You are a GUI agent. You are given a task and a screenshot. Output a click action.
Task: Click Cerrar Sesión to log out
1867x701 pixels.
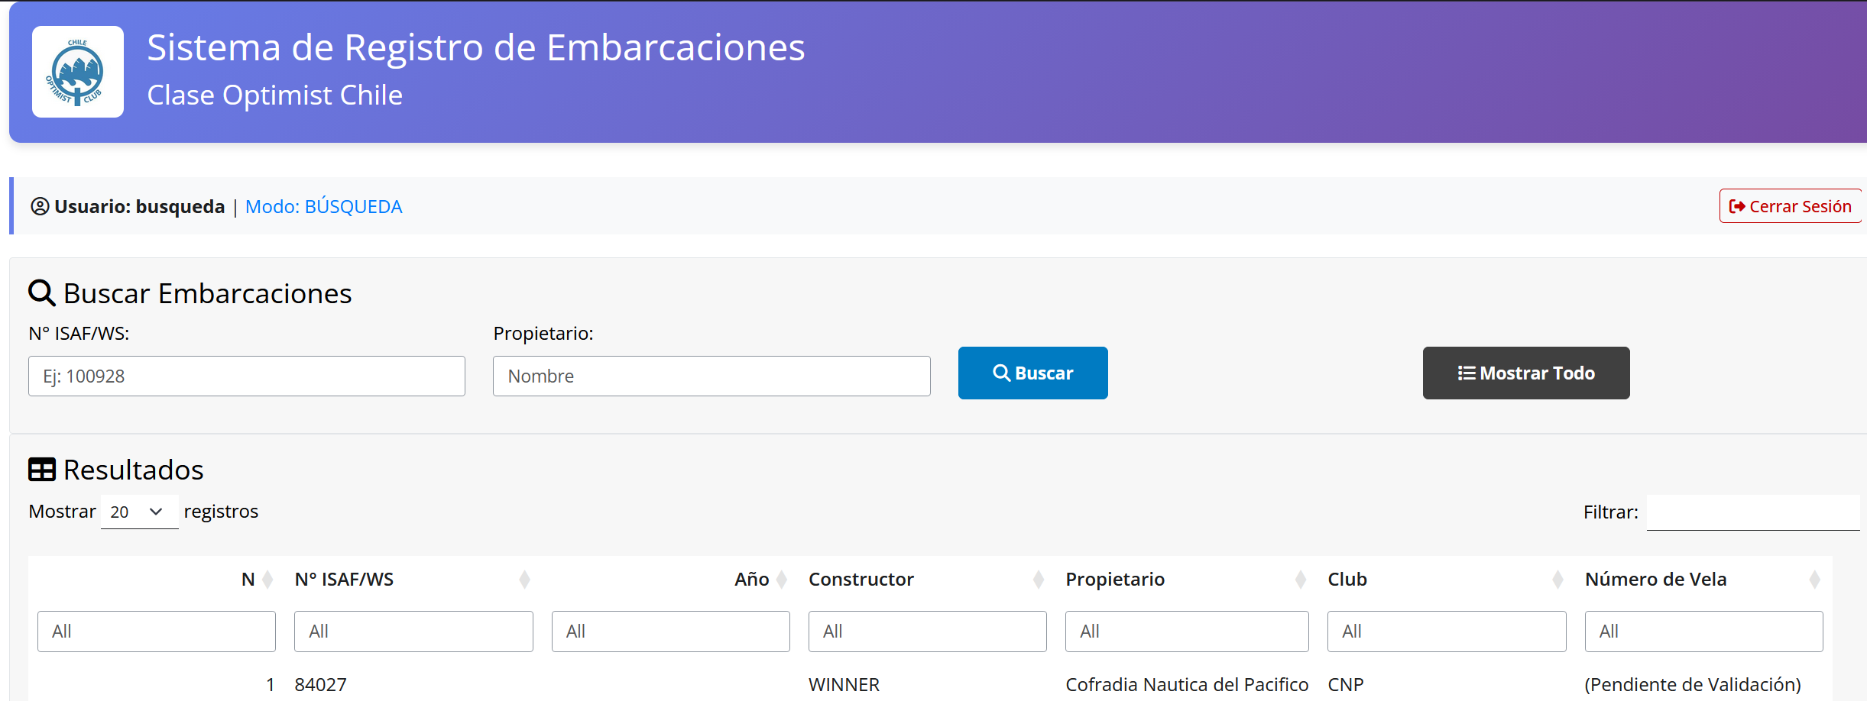[1790, 206]
